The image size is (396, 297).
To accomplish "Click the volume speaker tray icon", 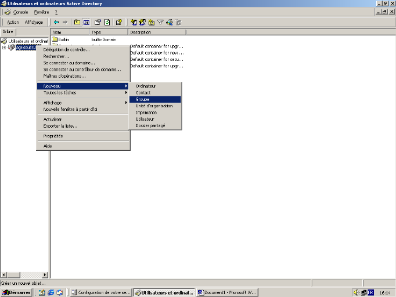I will pyautogui.click(x=357, y=292).
